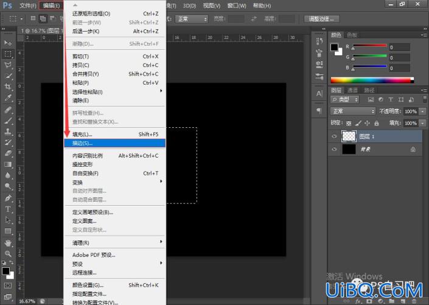Image resolution: width=429 pixels, height=305 pixels.
Task: Open the 视图(V) menu
Action: coord(212,5)
